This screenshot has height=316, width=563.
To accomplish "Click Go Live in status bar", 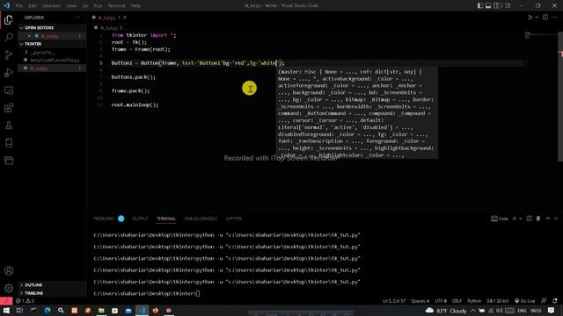I will [x=525, y=301].
